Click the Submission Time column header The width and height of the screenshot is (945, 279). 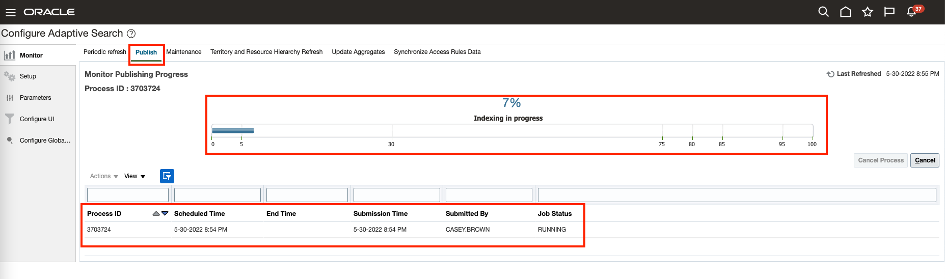point(381,214)
